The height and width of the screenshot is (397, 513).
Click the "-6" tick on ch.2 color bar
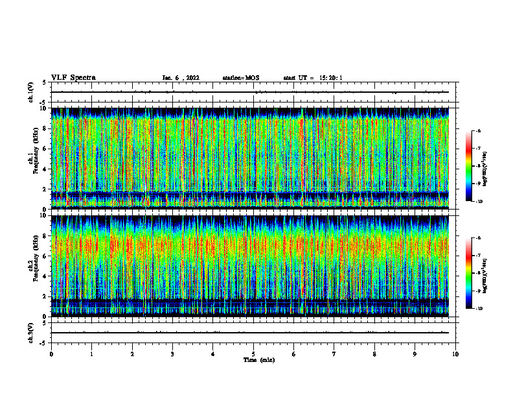478,238
